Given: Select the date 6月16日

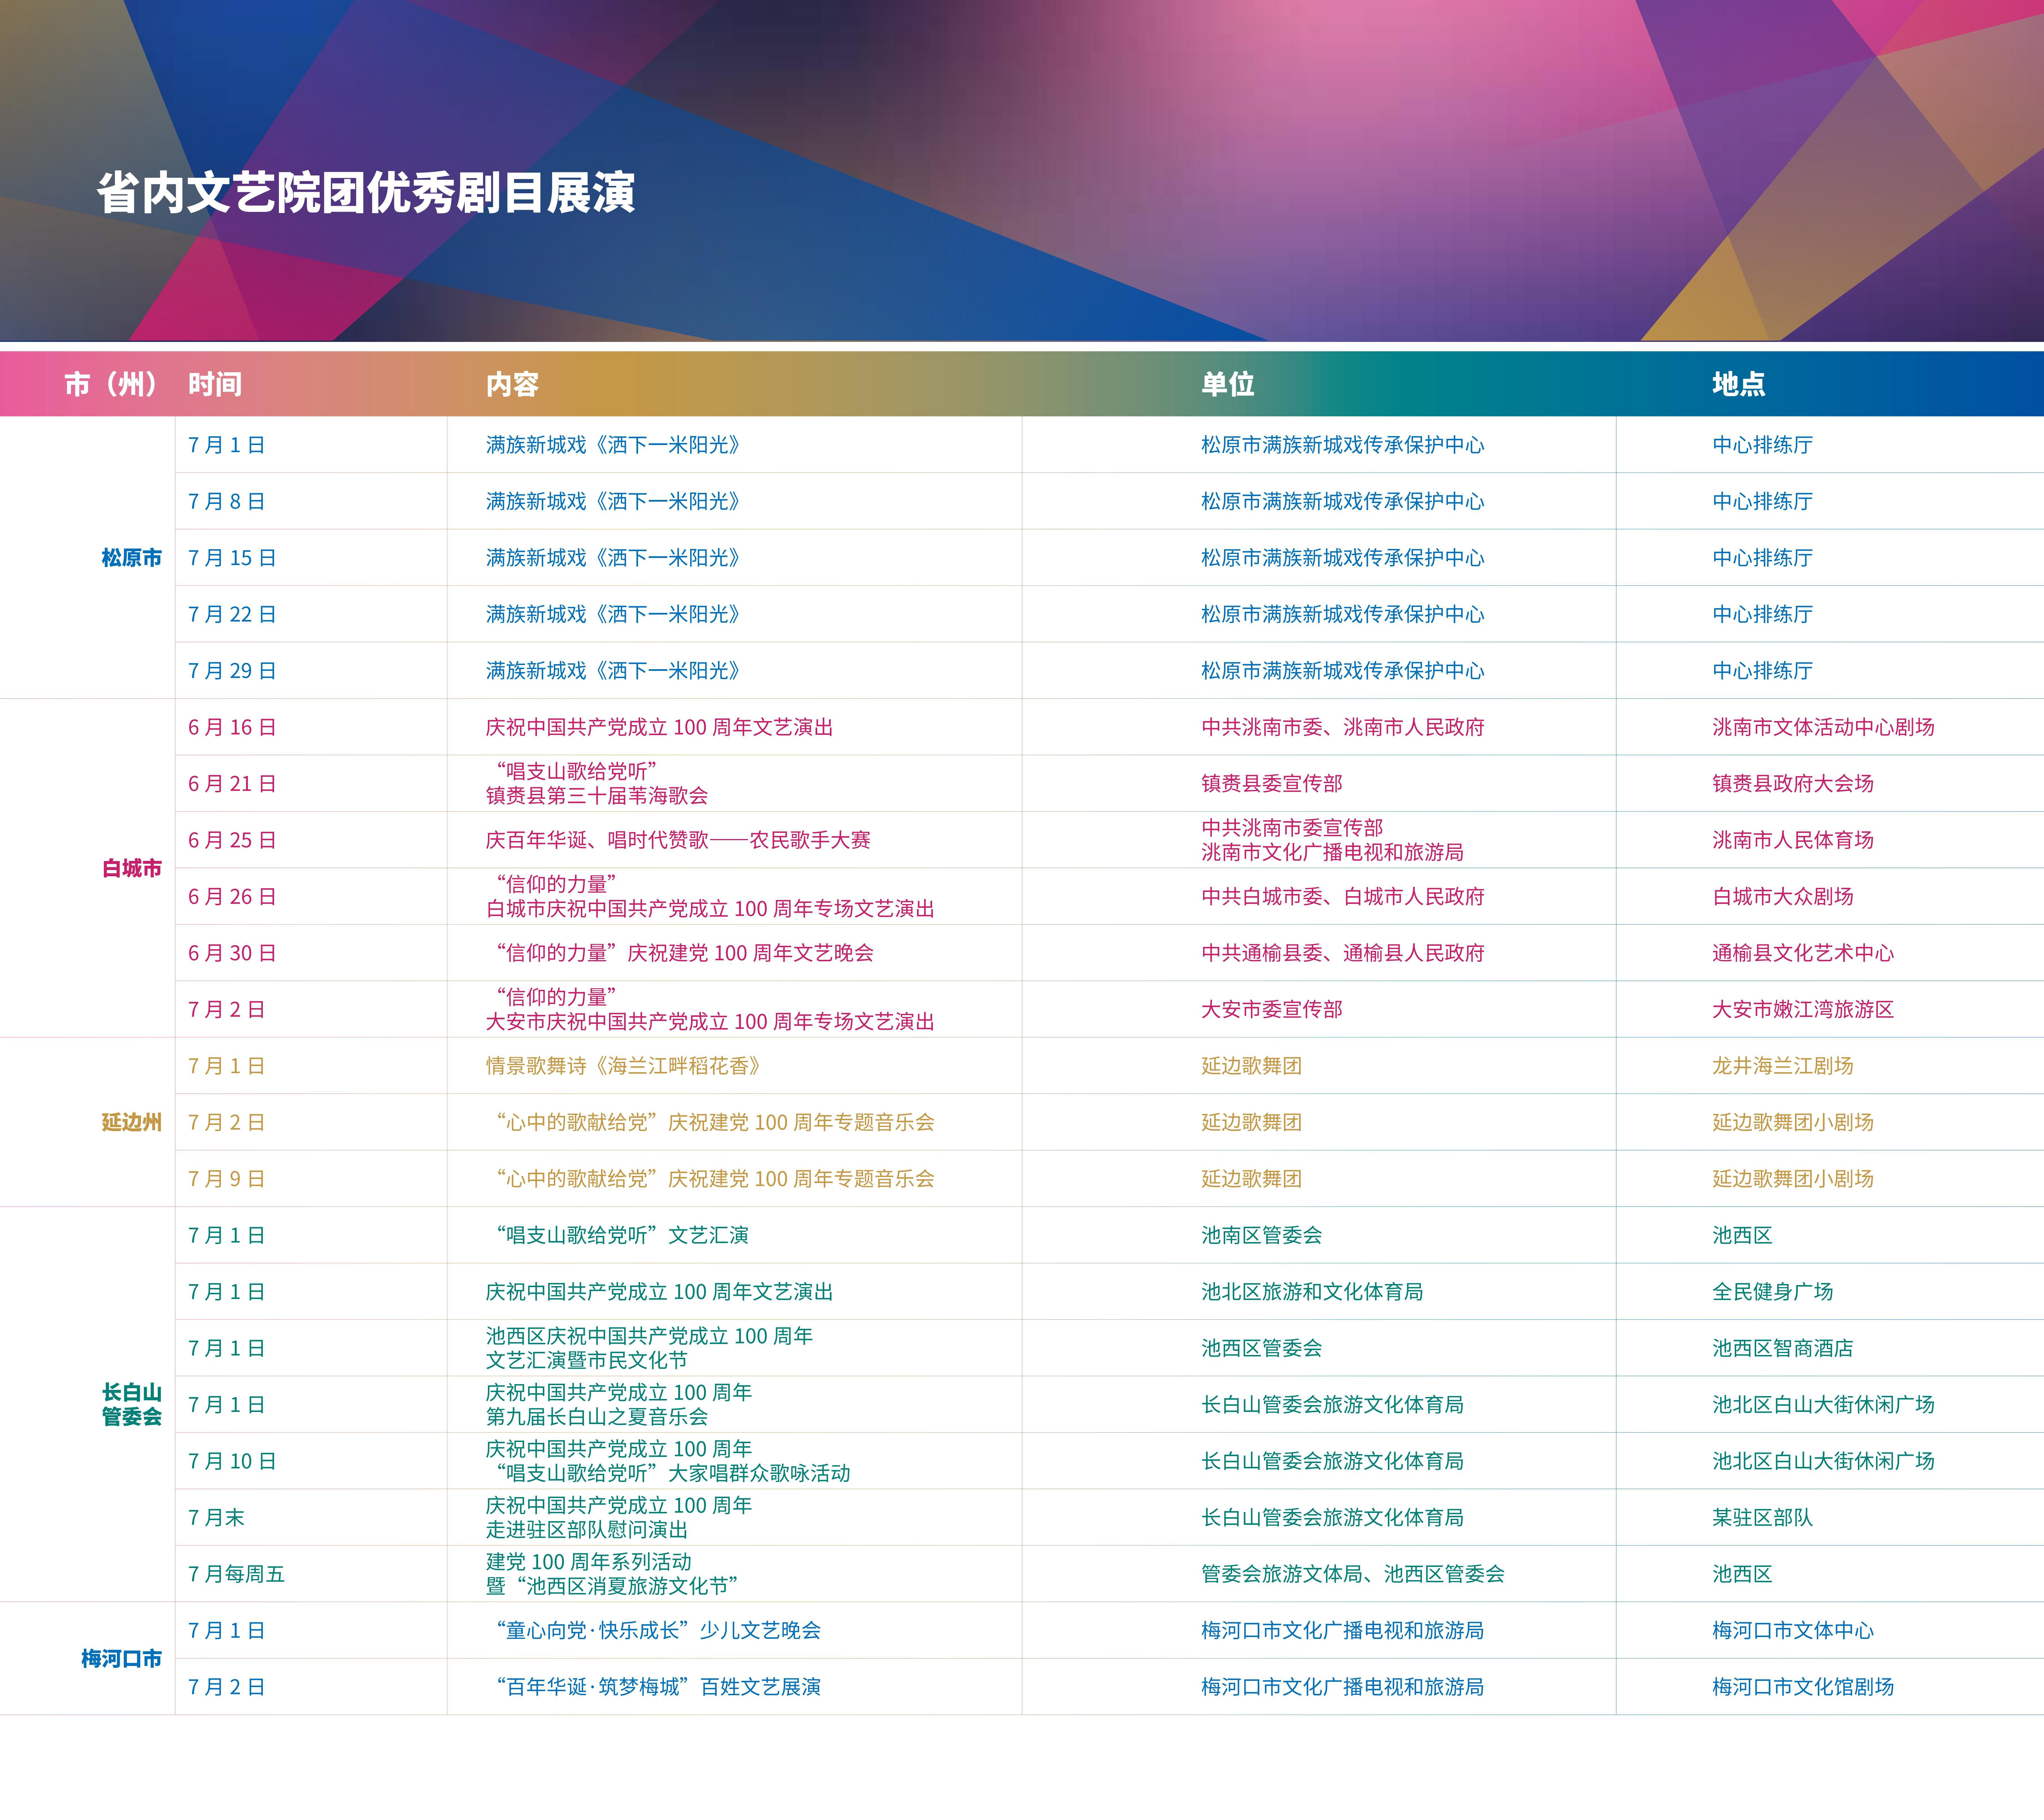Looking at the screenshot, I should [x=232, y=727].
